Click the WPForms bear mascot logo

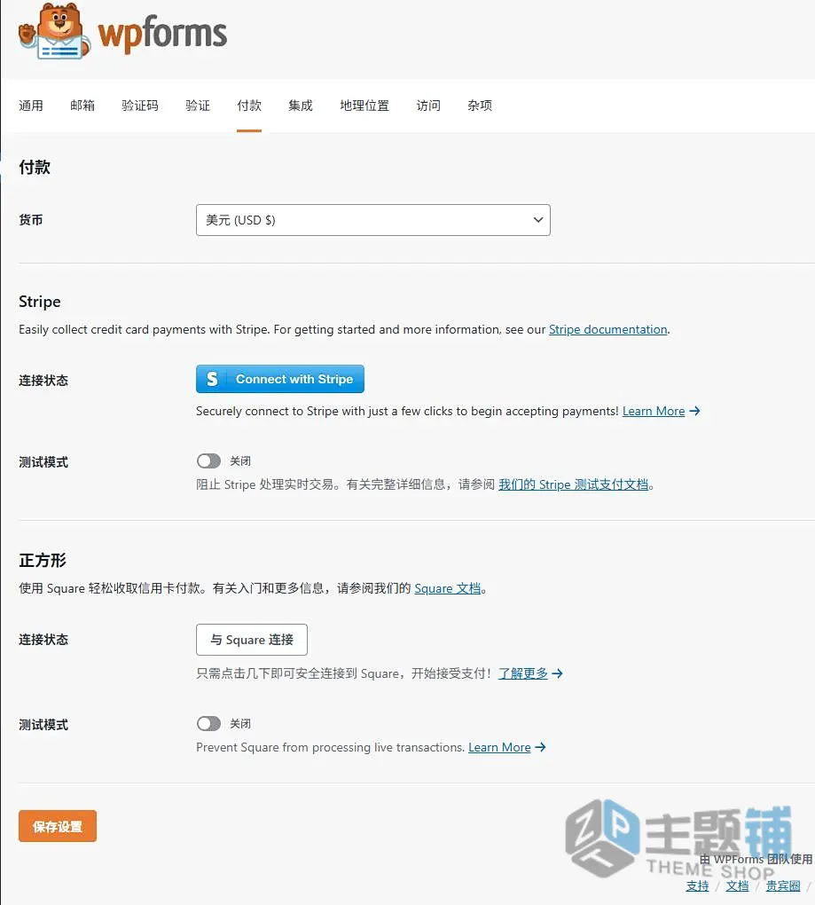tap(54, 31)
